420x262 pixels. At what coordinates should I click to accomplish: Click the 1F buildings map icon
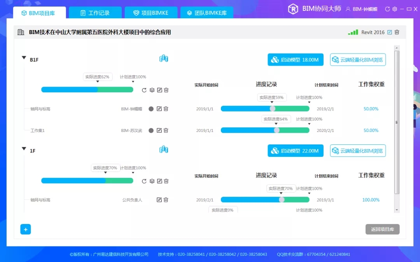coord(164,149)
